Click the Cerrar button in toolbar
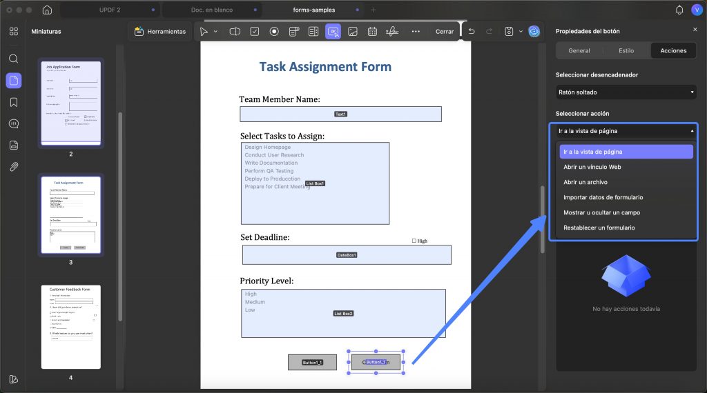This screenshot has height=393, width=707. pos(445,32)
